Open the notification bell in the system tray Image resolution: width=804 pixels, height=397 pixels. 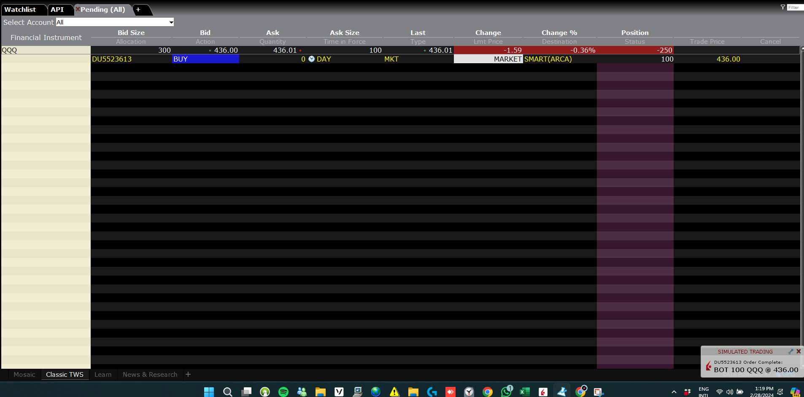[x=780, y=392]
